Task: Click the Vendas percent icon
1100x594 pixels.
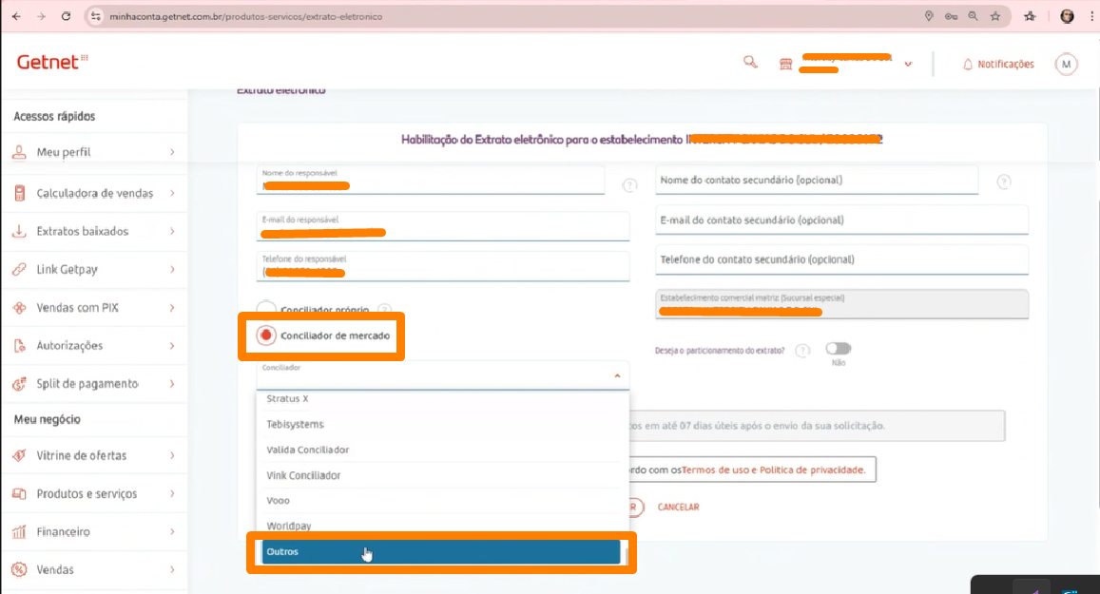Action: click(20, 569)
